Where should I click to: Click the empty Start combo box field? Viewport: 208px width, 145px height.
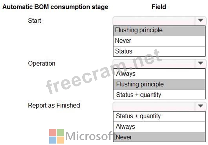point(154,21)
